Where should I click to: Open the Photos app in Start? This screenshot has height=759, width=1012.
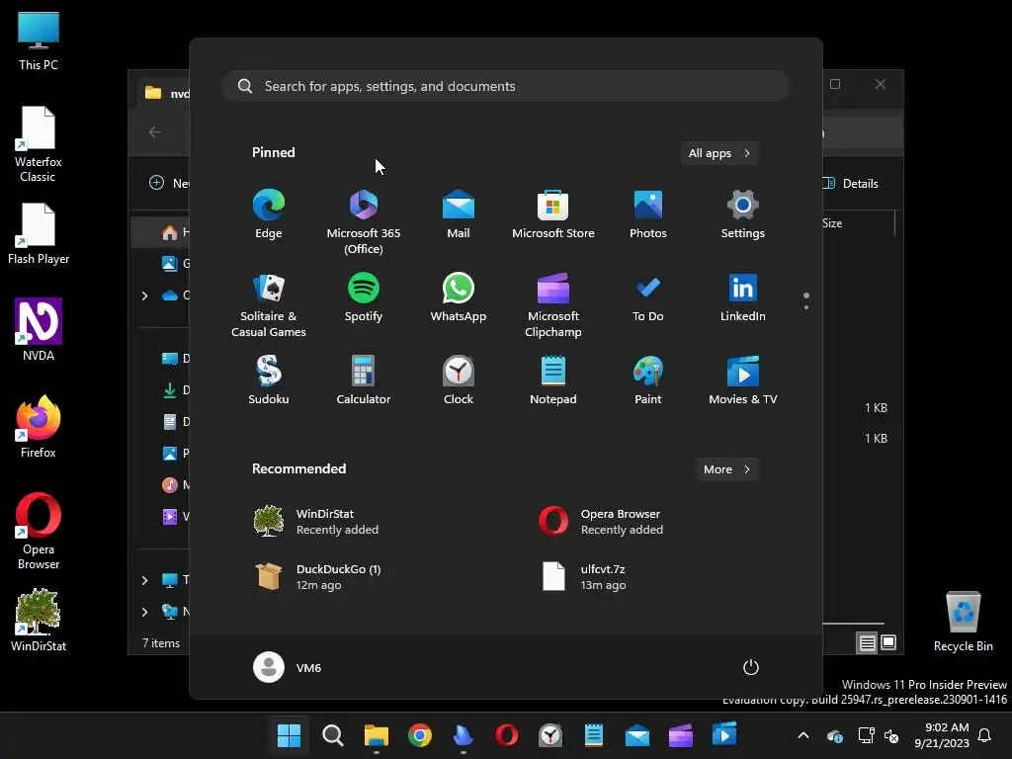tap(648, 214)
